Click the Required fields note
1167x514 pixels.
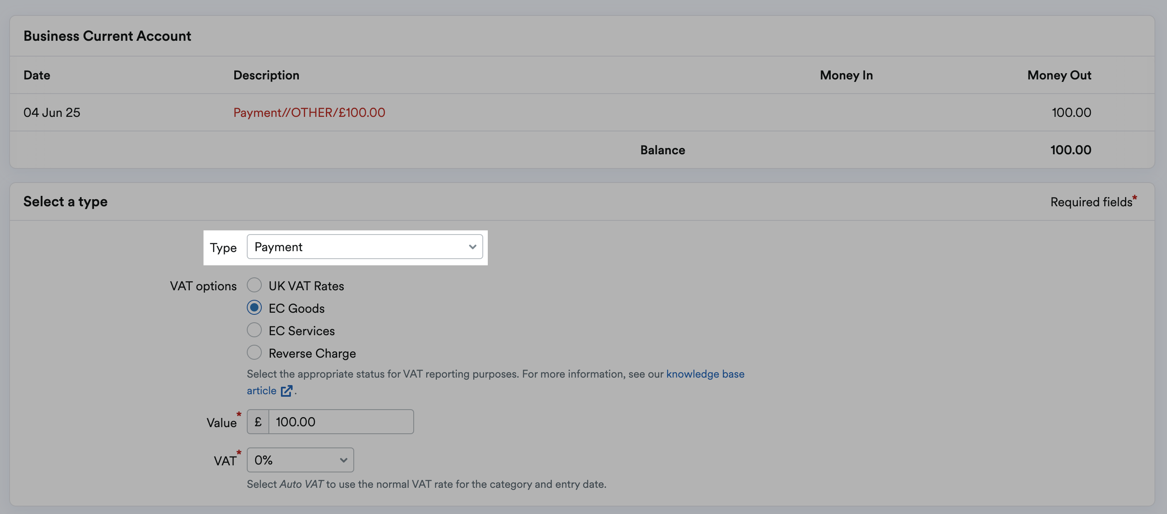coord(1094,201)
